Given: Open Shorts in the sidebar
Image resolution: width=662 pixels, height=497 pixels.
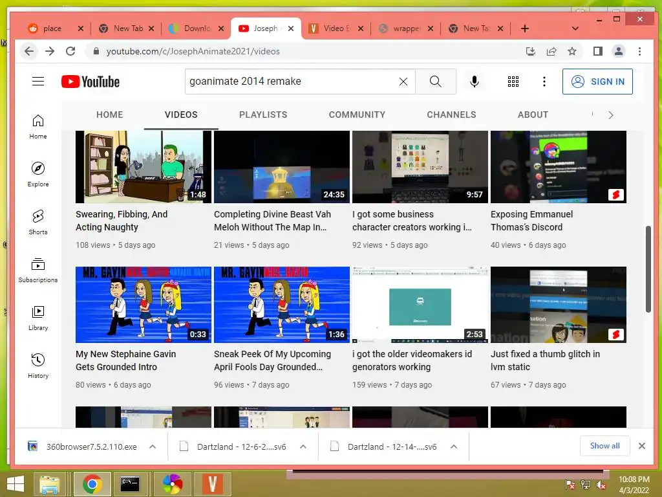Looking at the screenshot, I should pos(38,223).
